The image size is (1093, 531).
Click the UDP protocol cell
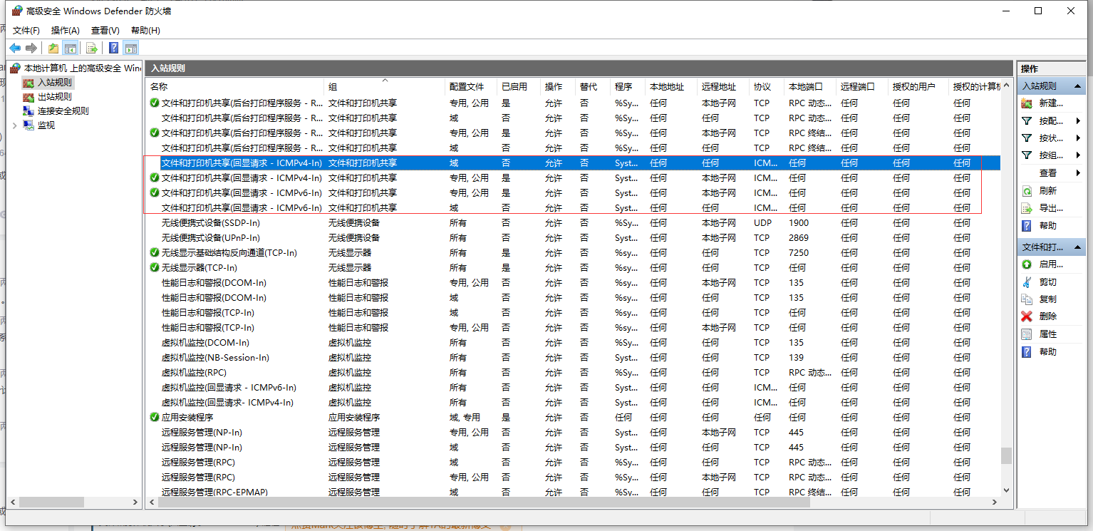click(x=762, y=223)
